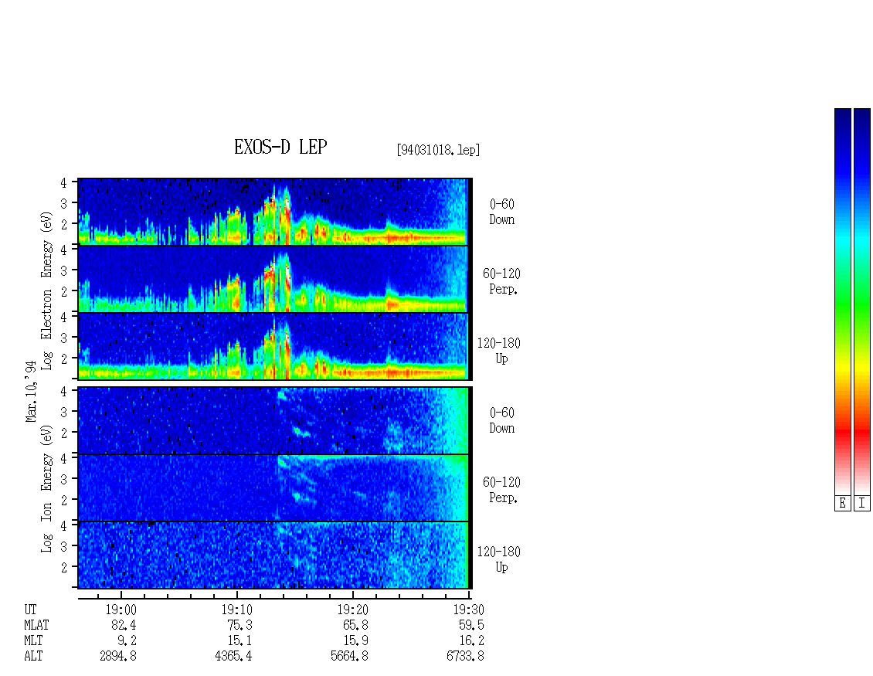This screenshot has height=676, width=873.
Task: Select the MLT value 15.9
Action: 356,641
